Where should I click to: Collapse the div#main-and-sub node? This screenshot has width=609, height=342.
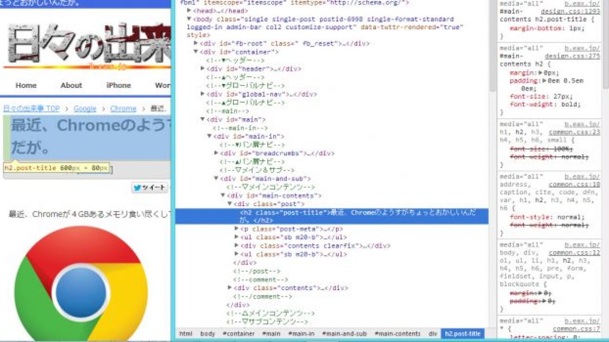point(216,179)
